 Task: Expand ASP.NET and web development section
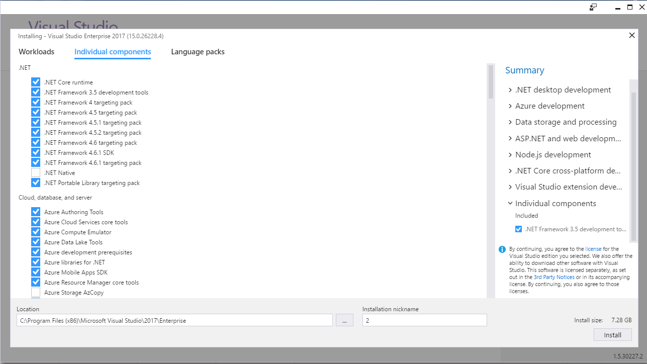pos(510,138)
